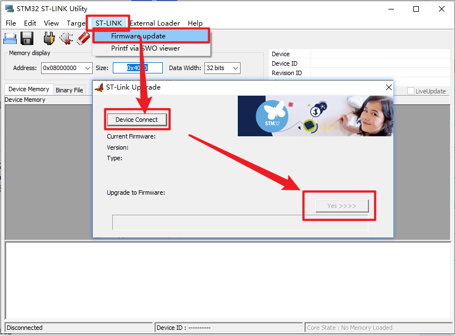Switch to the Binary File tab
Image resolution: width=455 pixels, height=336 pixels.
pyautogui.click(x=69, y=90)
